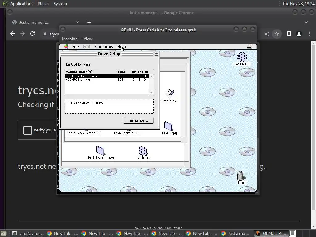Click the Chrome share icon
The image size is (316, 237).
pyautogui.click(x=267, y=34)
